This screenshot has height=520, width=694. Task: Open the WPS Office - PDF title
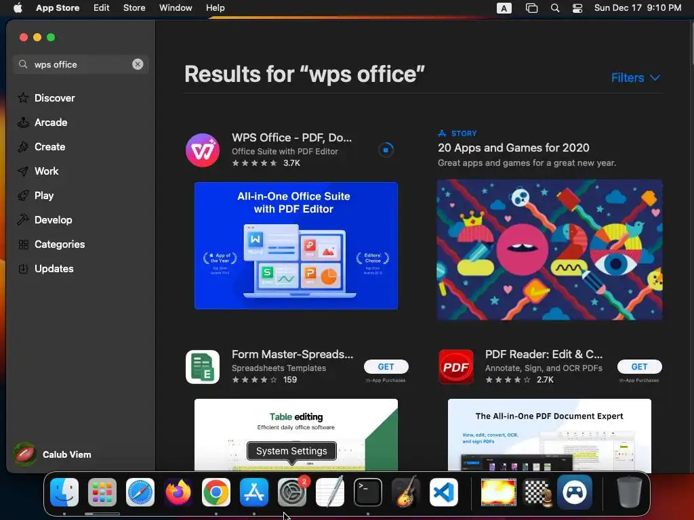tap(291, 137)
